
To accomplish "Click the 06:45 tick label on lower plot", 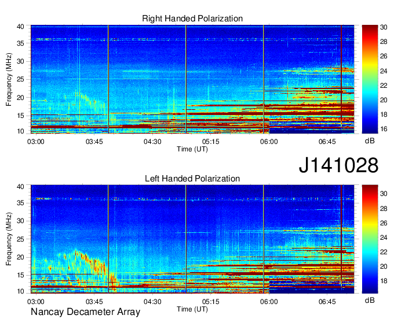I will [x=327, y=302].
